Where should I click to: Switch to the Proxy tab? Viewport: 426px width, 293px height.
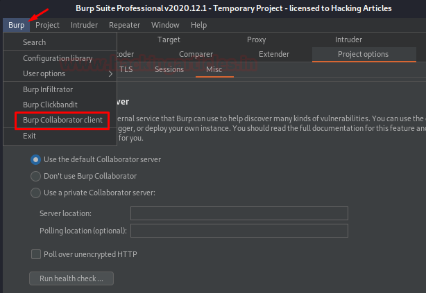point(256,40)
